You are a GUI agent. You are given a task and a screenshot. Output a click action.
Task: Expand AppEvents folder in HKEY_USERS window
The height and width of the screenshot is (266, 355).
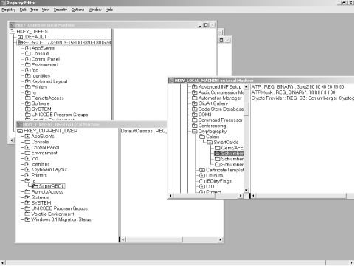tap(28, 48)
